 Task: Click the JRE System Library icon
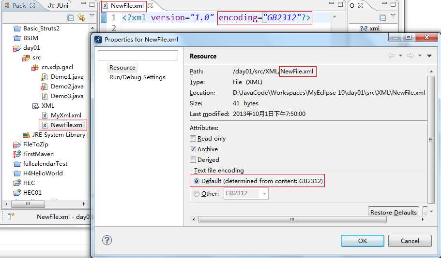26,135
